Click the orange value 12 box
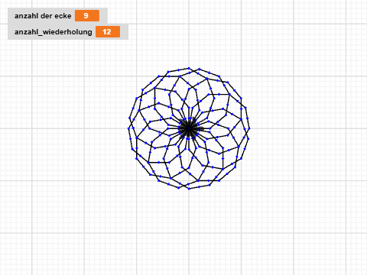 [x=108, y=32]
